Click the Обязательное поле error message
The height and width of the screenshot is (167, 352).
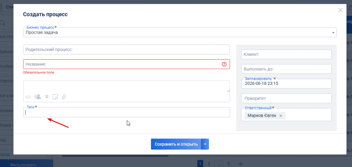click(38, 72)
